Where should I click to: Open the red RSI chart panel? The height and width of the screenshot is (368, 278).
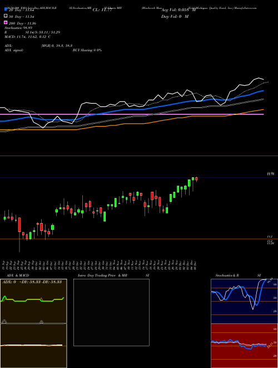(244, 346)
